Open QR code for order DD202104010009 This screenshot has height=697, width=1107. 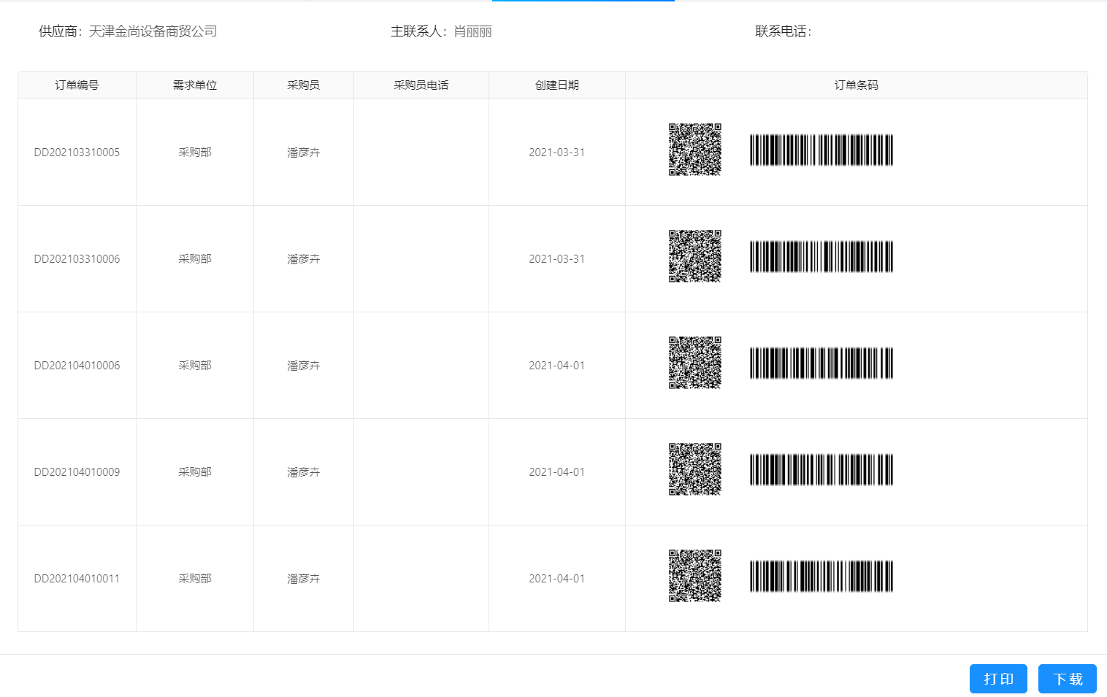click(695, 469)
